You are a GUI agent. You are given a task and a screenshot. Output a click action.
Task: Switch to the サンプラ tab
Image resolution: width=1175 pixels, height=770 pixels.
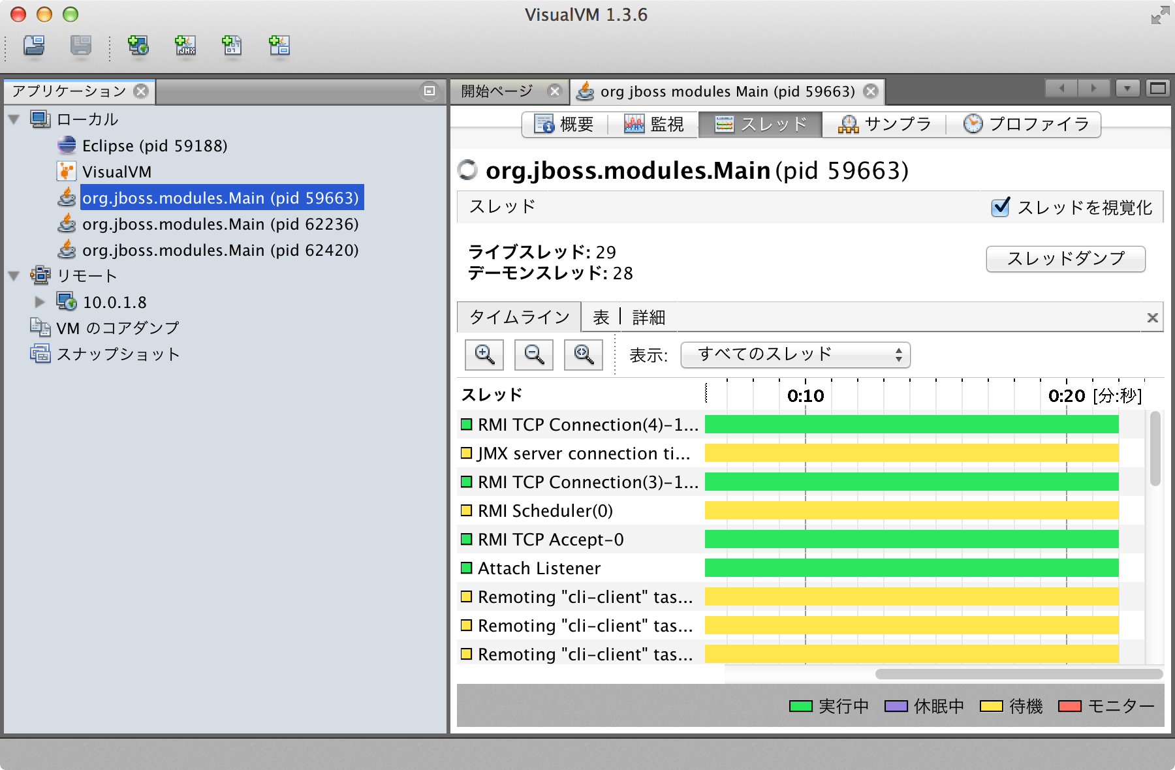point(886,124)
